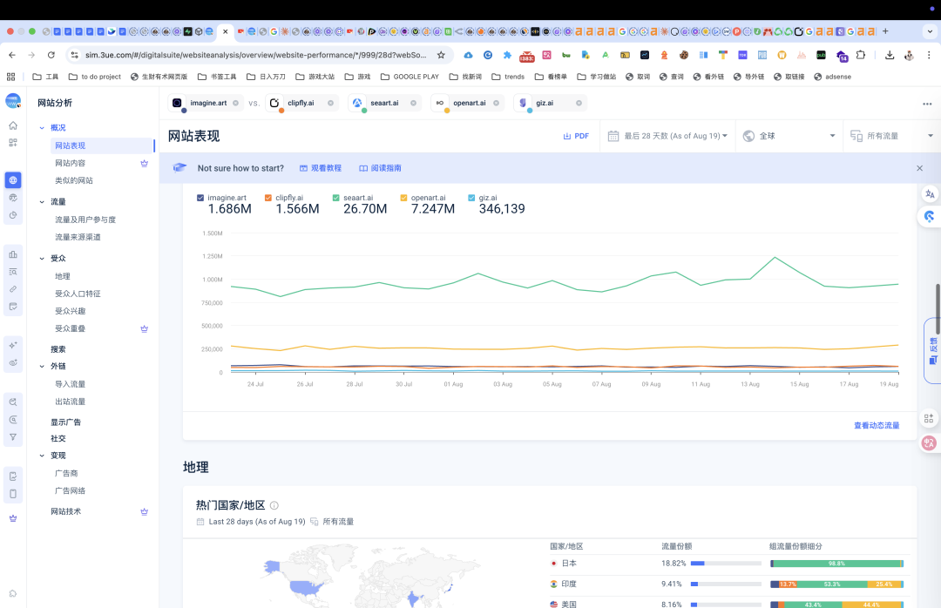This screenshot has width=941, height=608.
Task: Uncheck the clipfly.ai chart series
Action: coord(268,198)
